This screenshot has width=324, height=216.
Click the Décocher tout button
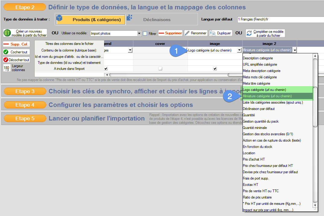coord(17,60)
